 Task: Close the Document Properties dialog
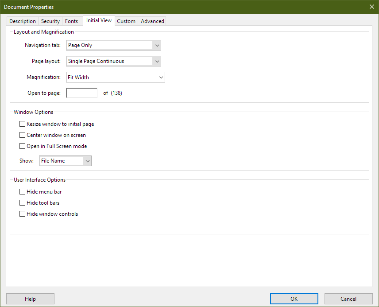pos(371,7)
